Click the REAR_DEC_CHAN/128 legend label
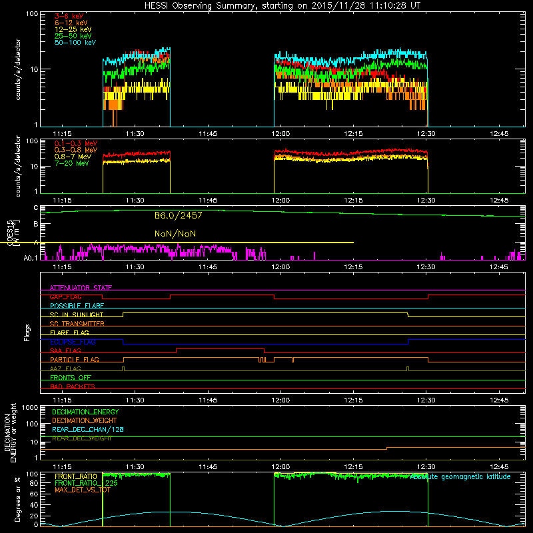The height and width of the screenshot is (533, 533). click(88, 429)
